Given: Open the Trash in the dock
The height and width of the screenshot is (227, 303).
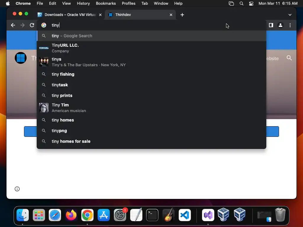Looking at the screenshot, I should click(x=280, y=215).
